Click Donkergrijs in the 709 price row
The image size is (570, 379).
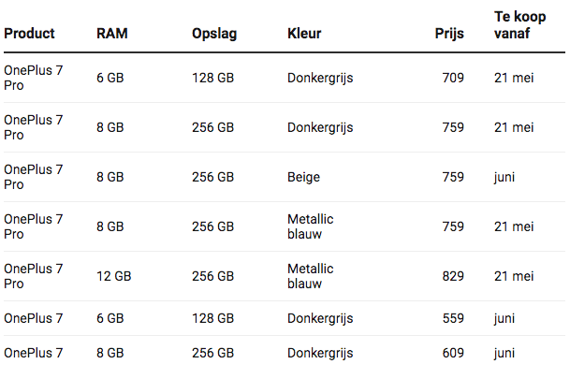(320, 78)
